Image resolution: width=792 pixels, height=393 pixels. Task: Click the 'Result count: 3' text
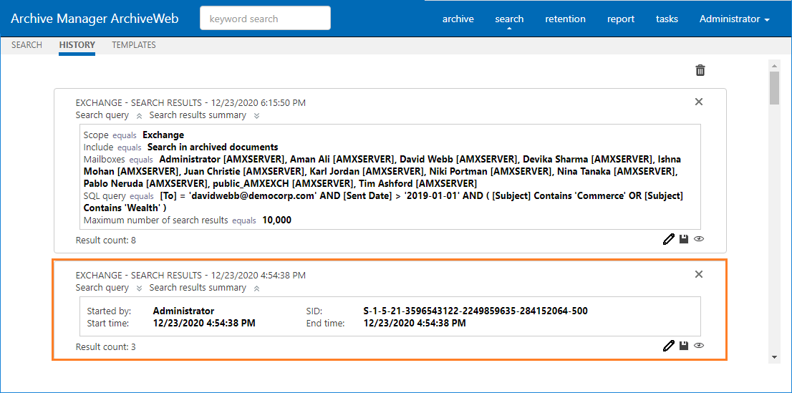point(105,347)
